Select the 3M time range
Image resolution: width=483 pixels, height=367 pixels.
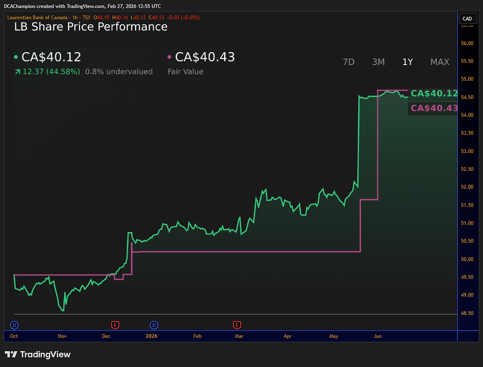[379, 62]
